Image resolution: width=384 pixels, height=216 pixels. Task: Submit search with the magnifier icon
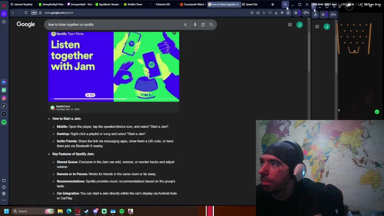pyautogui.click(x=211, y=25)
